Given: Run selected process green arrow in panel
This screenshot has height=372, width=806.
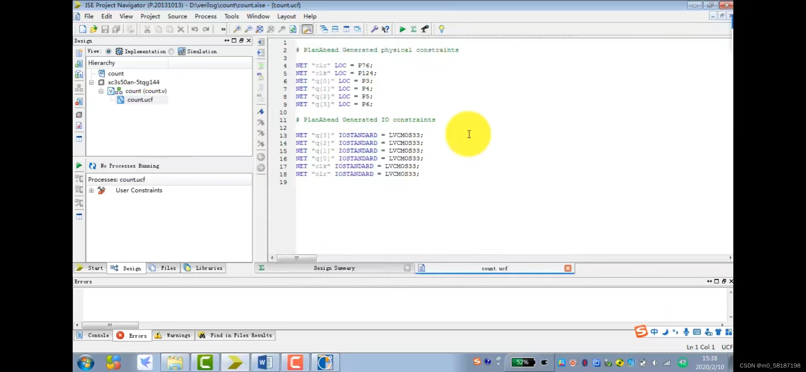Looking at the screenshot, I should (79, 166).
